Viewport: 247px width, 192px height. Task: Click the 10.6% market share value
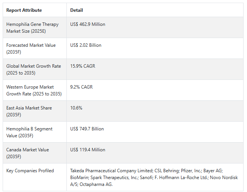tap(76, 108)
